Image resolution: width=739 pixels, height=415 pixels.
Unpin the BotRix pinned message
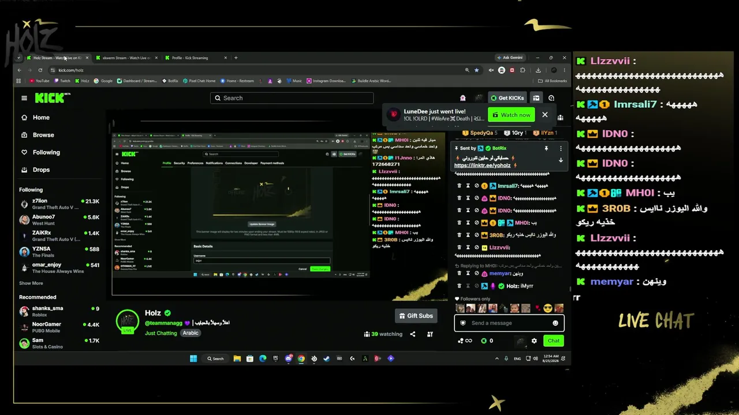click(x=546, y=148)
